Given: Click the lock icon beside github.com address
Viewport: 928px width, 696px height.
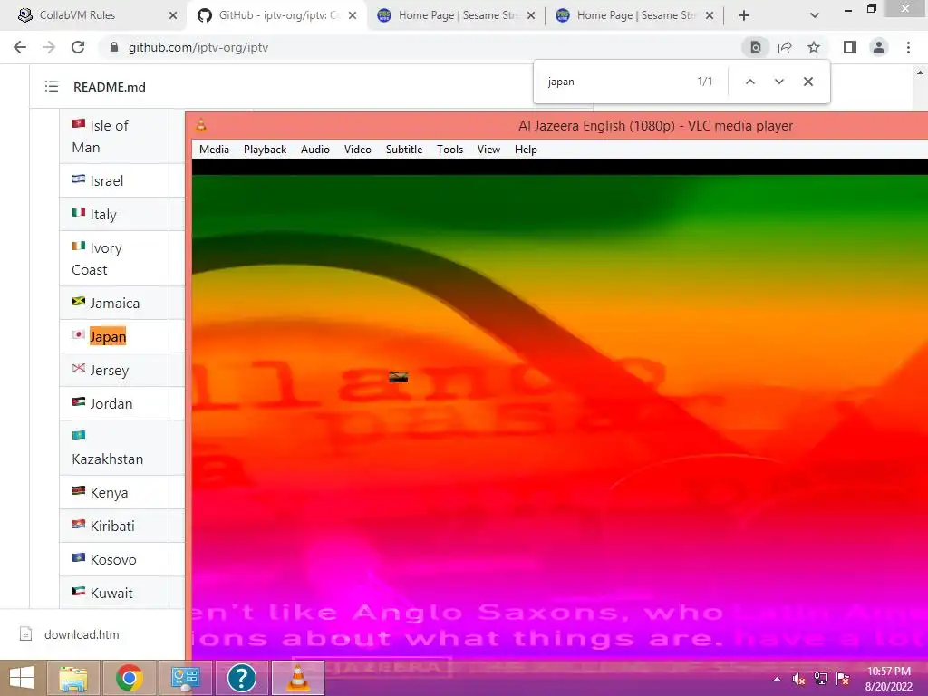Looking at the screenshot, I should (x=114, y=47).
